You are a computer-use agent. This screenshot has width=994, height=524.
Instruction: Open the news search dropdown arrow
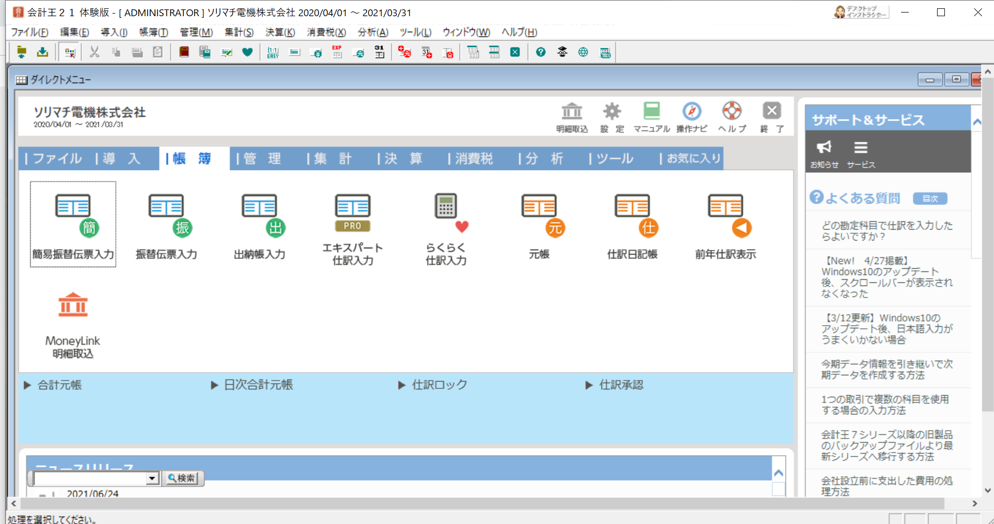point(152,478)
